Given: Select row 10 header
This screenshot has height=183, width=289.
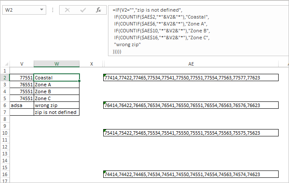Looking at the screenshot, I should (x=5, y=133).
